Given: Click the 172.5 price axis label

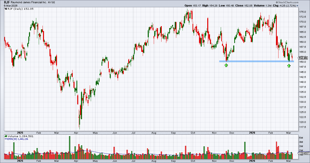Looking at the screenshot, I should 303,17.
